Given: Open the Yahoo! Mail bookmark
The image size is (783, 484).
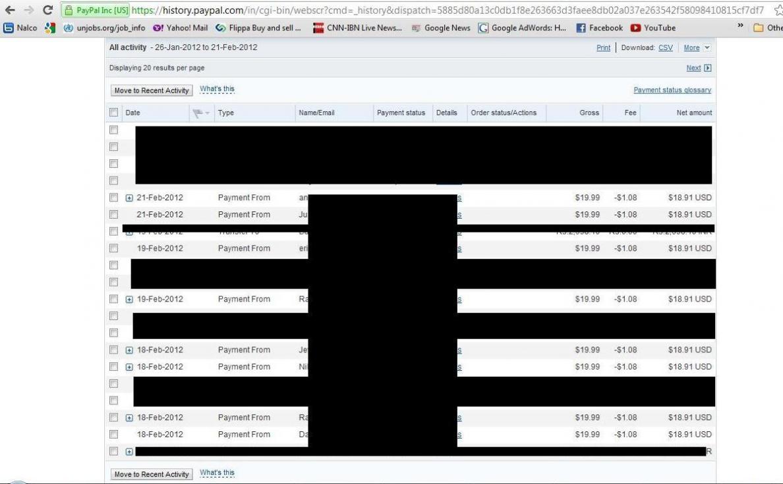Looking at the screenshot, I should click(x=181, y=28).
